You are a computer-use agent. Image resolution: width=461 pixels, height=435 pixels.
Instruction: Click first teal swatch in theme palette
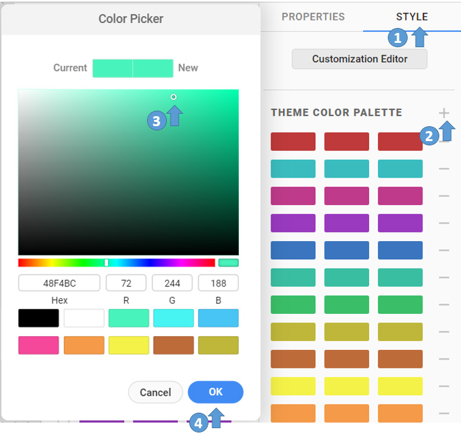(293, 169)
